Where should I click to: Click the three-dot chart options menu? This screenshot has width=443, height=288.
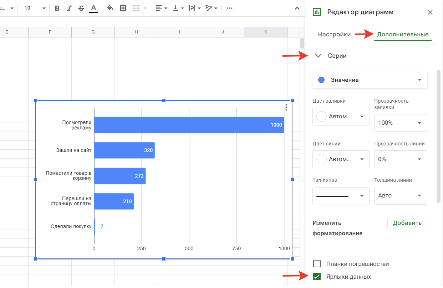point(286,107)
